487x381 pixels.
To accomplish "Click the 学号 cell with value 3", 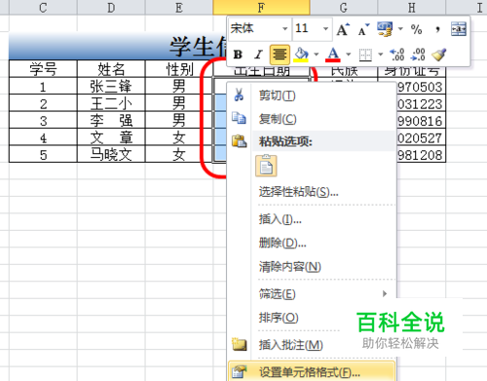I will 43,120.
